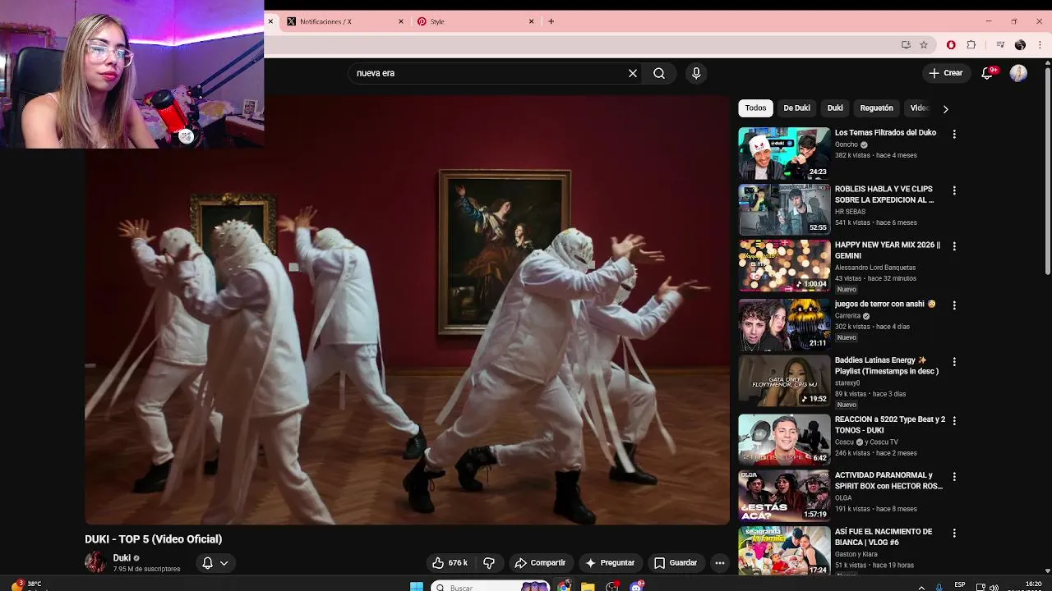Open options for 'Baddies Latinas Energy' video
The width and height of the screenshot is (1052, 591).
point(954,361)
